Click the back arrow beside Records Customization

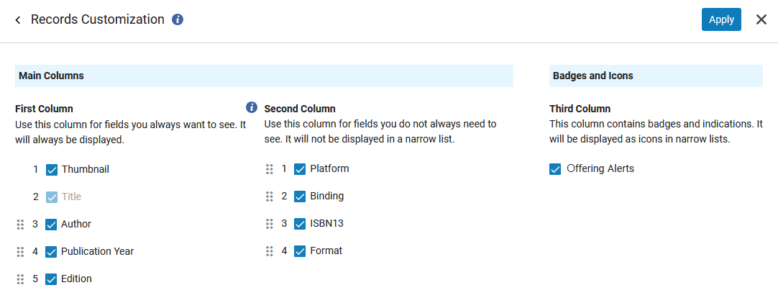[x=18, y=20]
